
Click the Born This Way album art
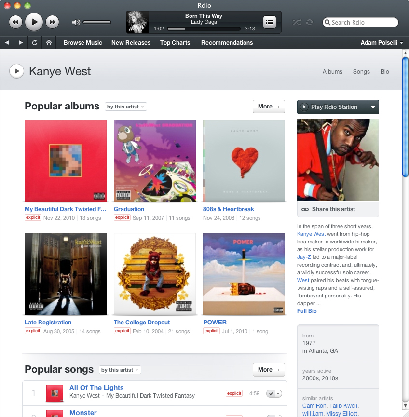tap(137, 22)
